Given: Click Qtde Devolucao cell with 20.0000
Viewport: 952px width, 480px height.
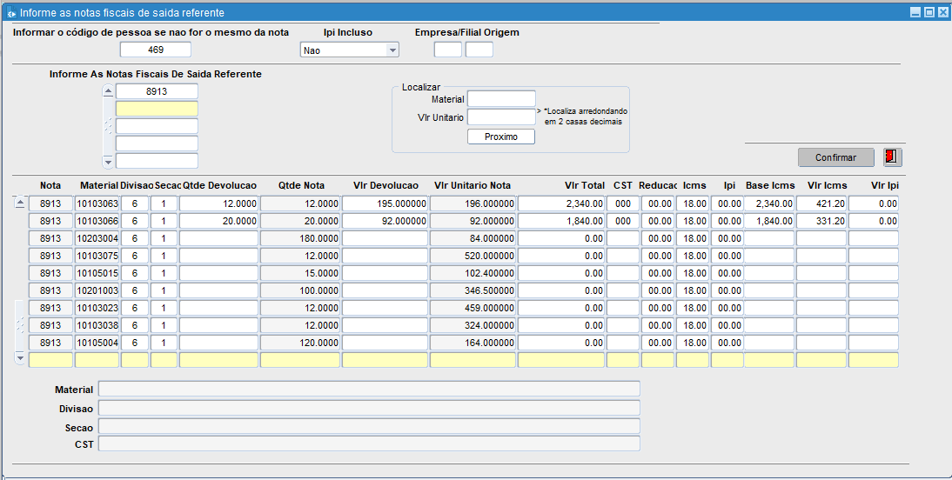Looking at the screenshot, I should point(218,221).
